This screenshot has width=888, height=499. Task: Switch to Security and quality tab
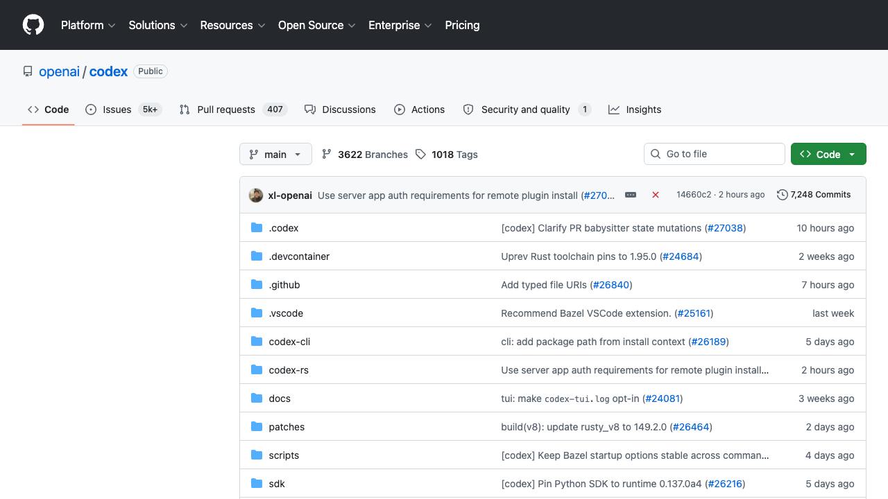tap(527, 110)
